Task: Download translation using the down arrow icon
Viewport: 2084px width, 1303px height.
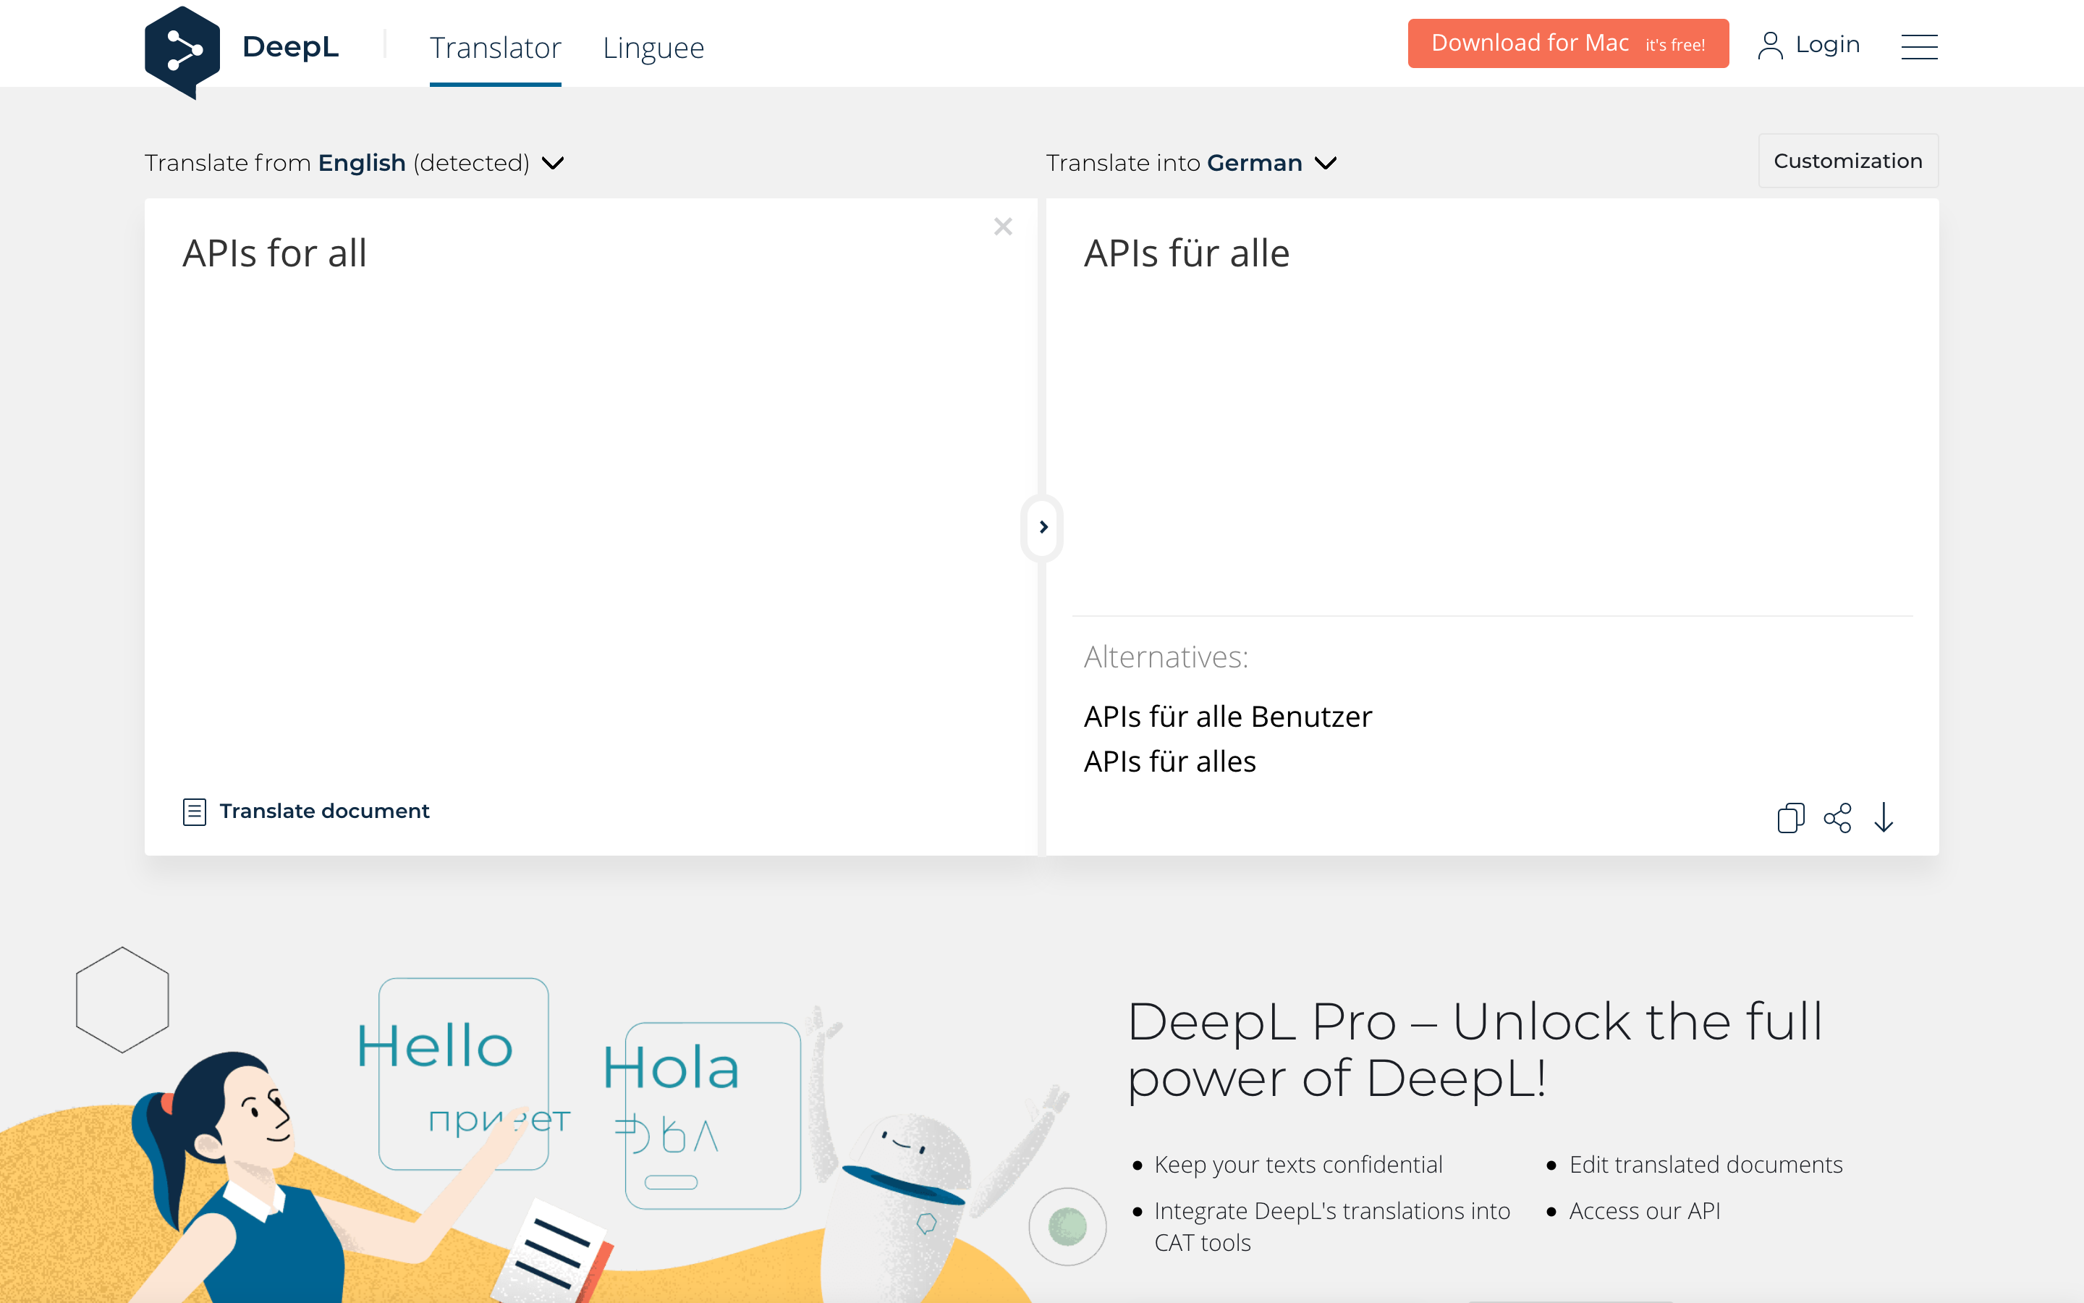Action: pos(1884,817)
